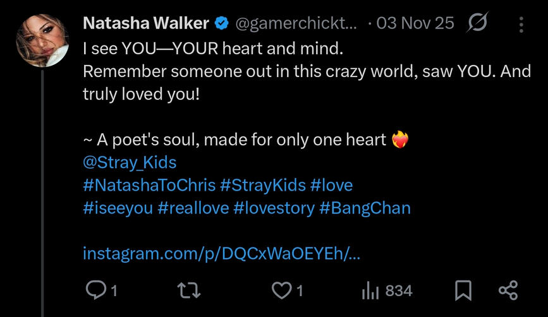Open the blue verified badge
Image resolution: width=548 pixels, height=317 pixels.
coord(221,23)
